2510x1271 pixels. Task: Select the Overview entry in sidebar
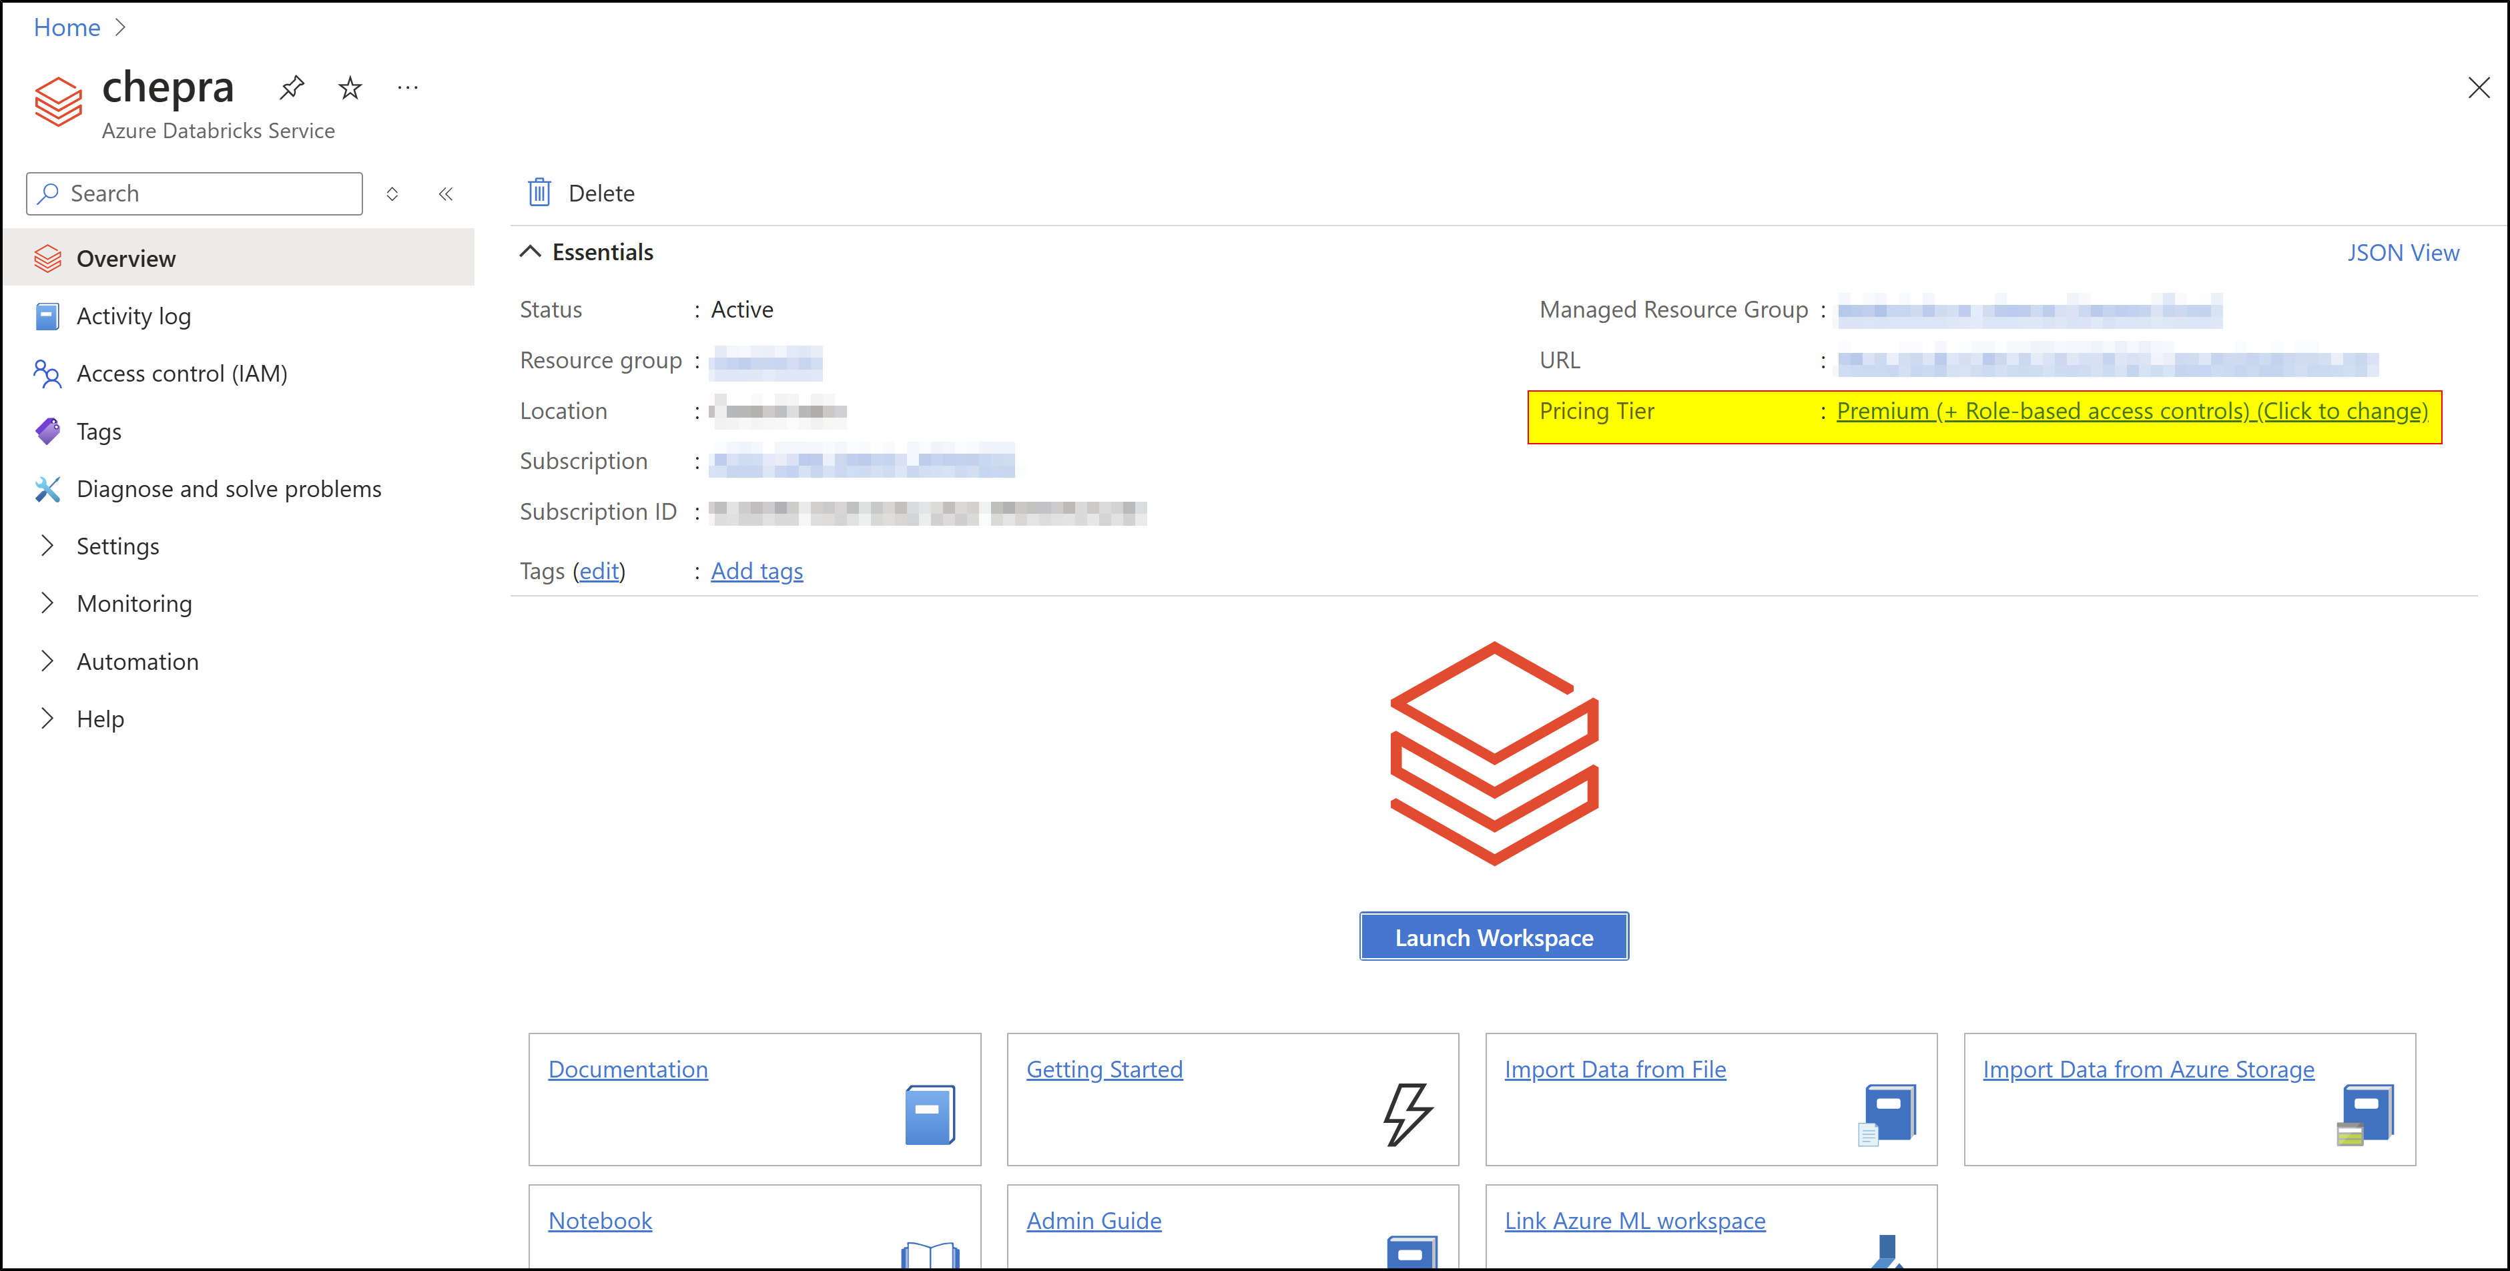coord(127,257)
